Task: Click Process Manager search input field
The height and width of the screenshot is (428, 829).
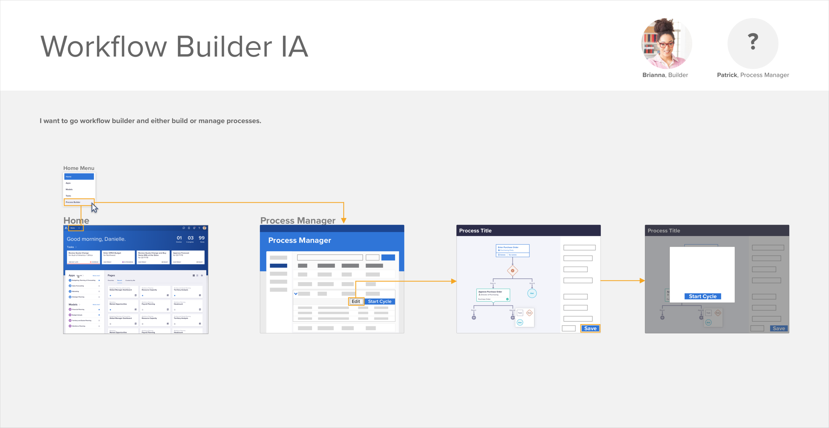Action: 330,257
